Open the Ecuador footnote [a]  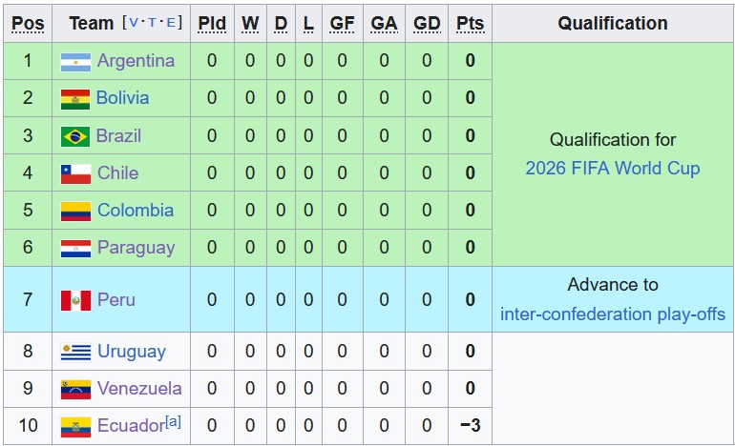[173, 421]
